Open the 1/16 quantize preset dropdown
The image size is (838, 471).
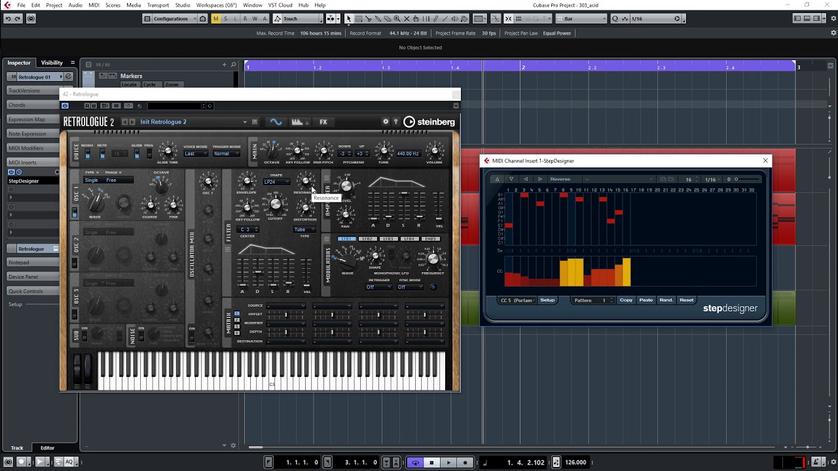(x=655, y=18)
